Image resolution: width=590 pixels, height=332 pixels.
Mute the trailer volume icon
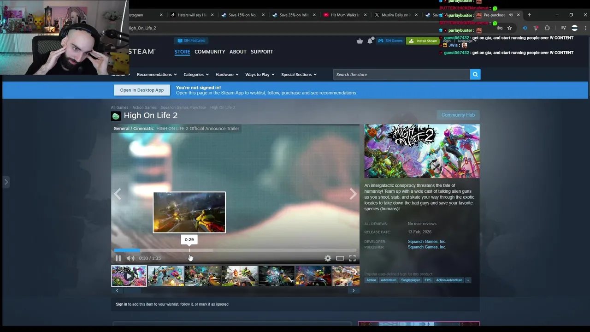pyautogui.click(x=130, y=258)
